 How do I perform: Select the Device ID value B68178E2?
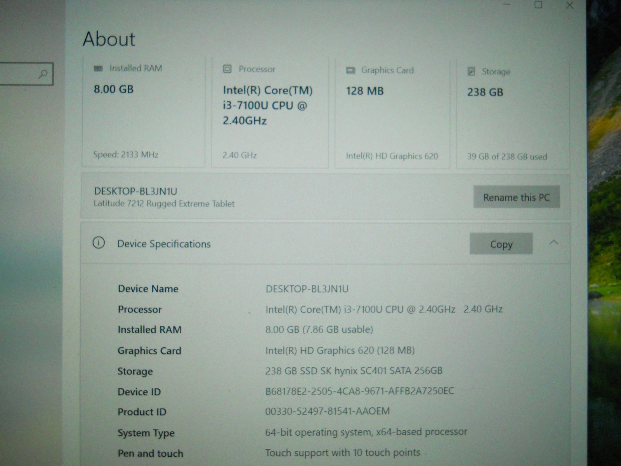[x=360, y=391]
